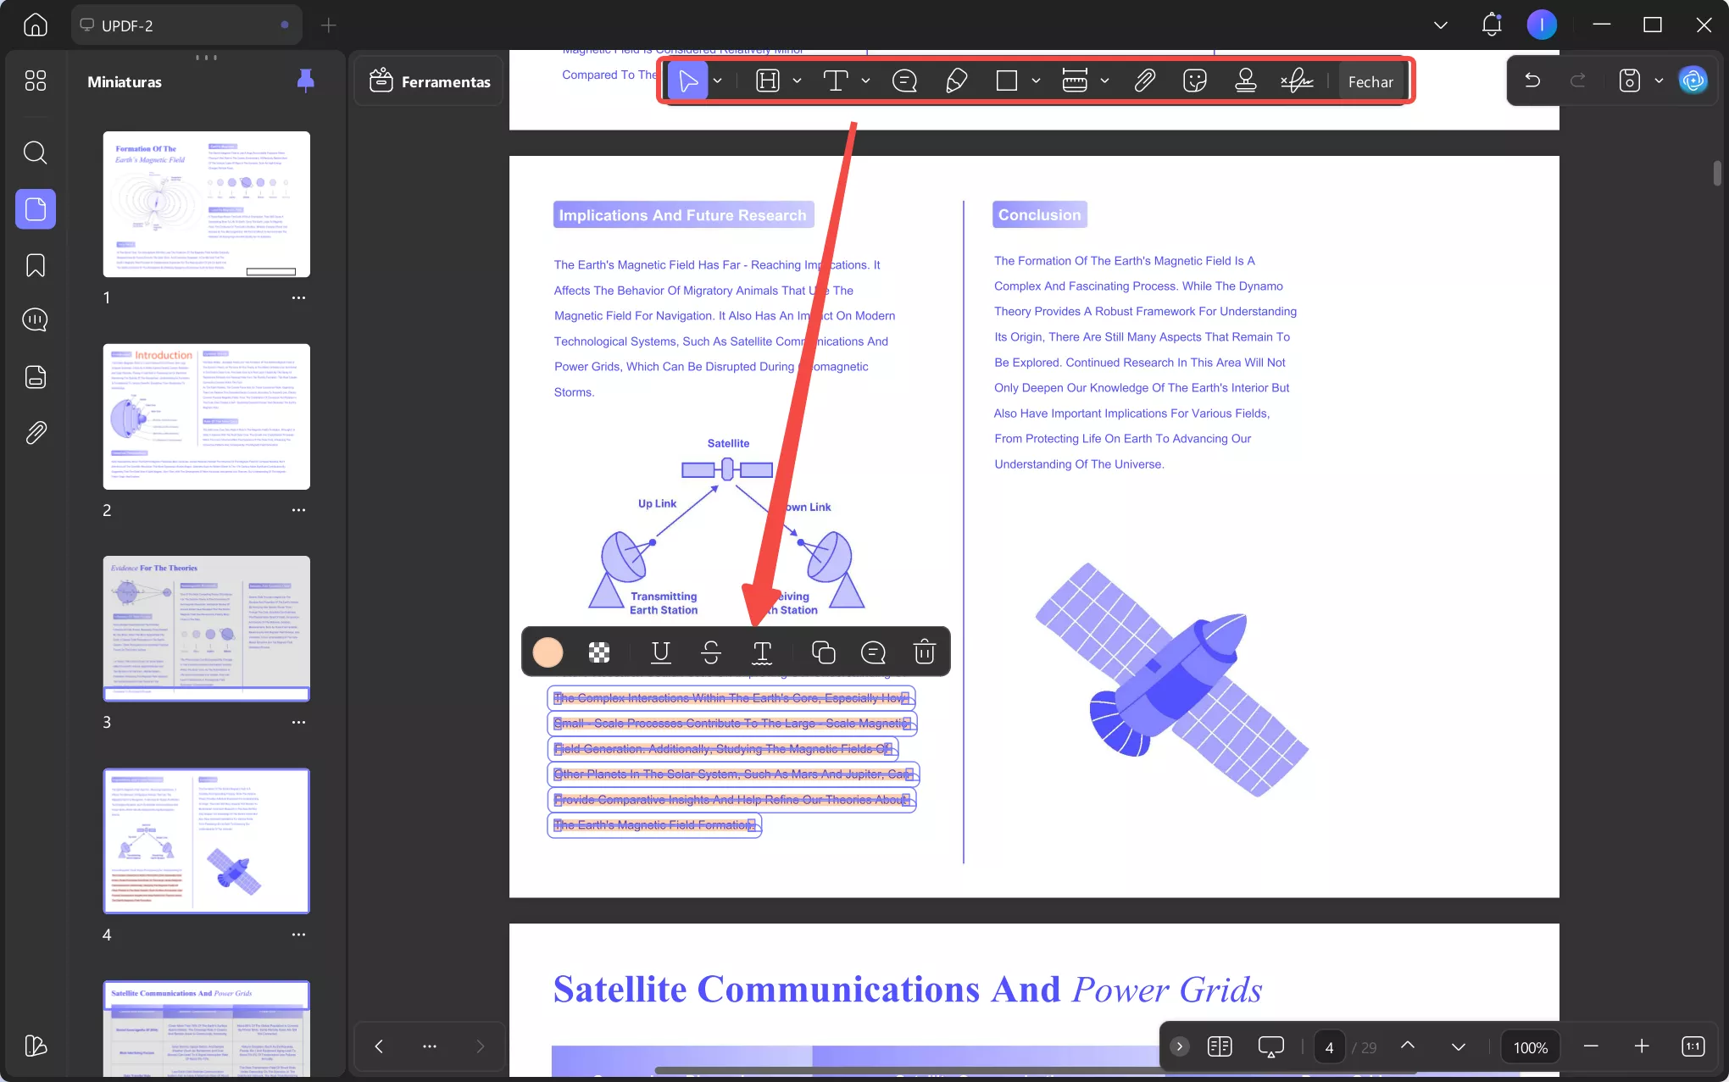Expand the shape tool options dropdown

pyautogui.click(x=1036, y=80)
